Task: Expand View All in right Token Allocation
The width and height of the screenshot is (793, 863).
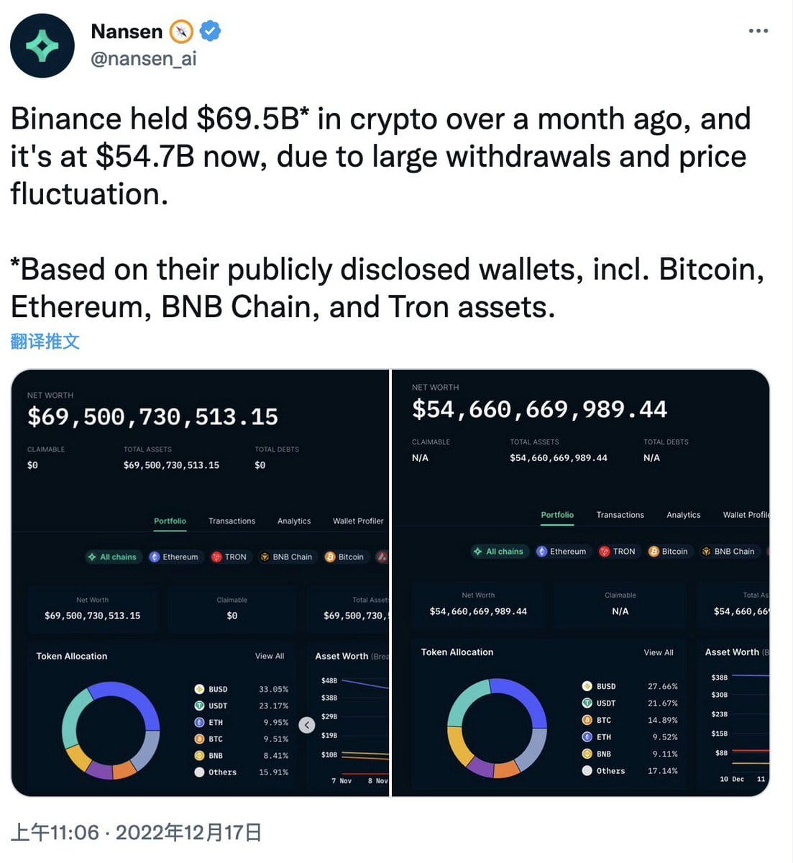Action: click(659, 652)
